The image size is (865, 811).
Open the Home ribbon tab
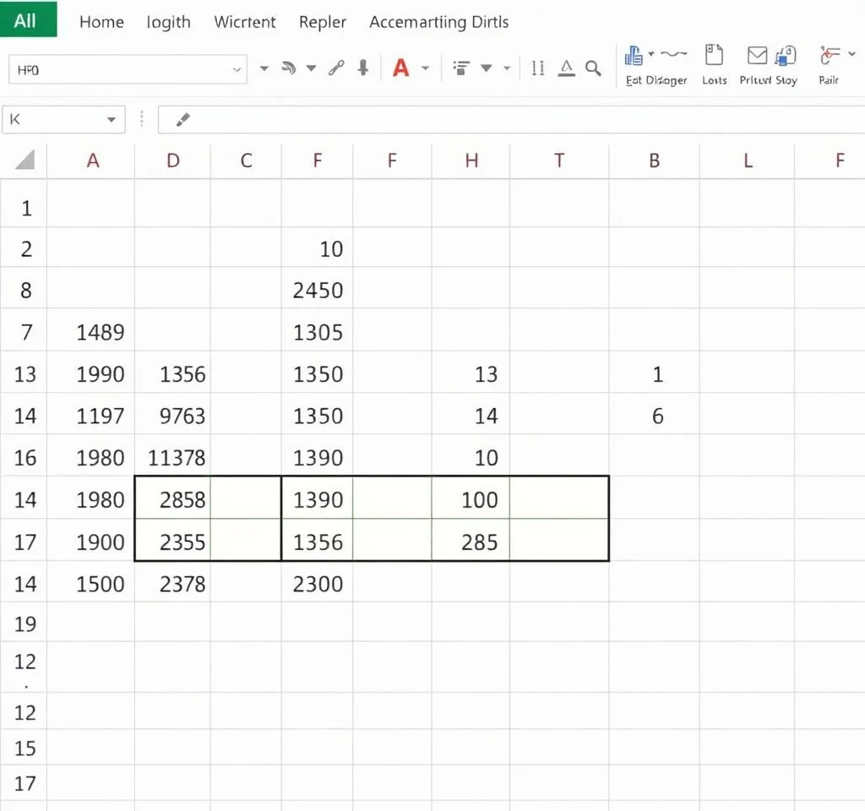(x=101, y=22)
